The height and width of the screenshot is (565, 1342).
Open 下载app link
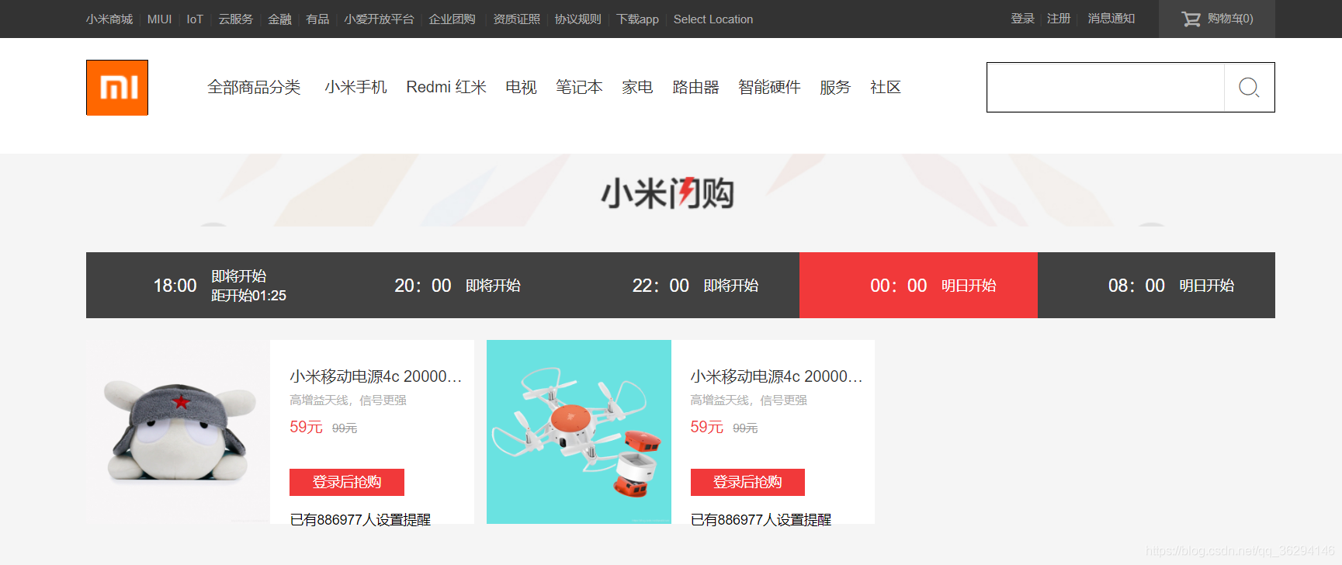click(x=637, y=19)
